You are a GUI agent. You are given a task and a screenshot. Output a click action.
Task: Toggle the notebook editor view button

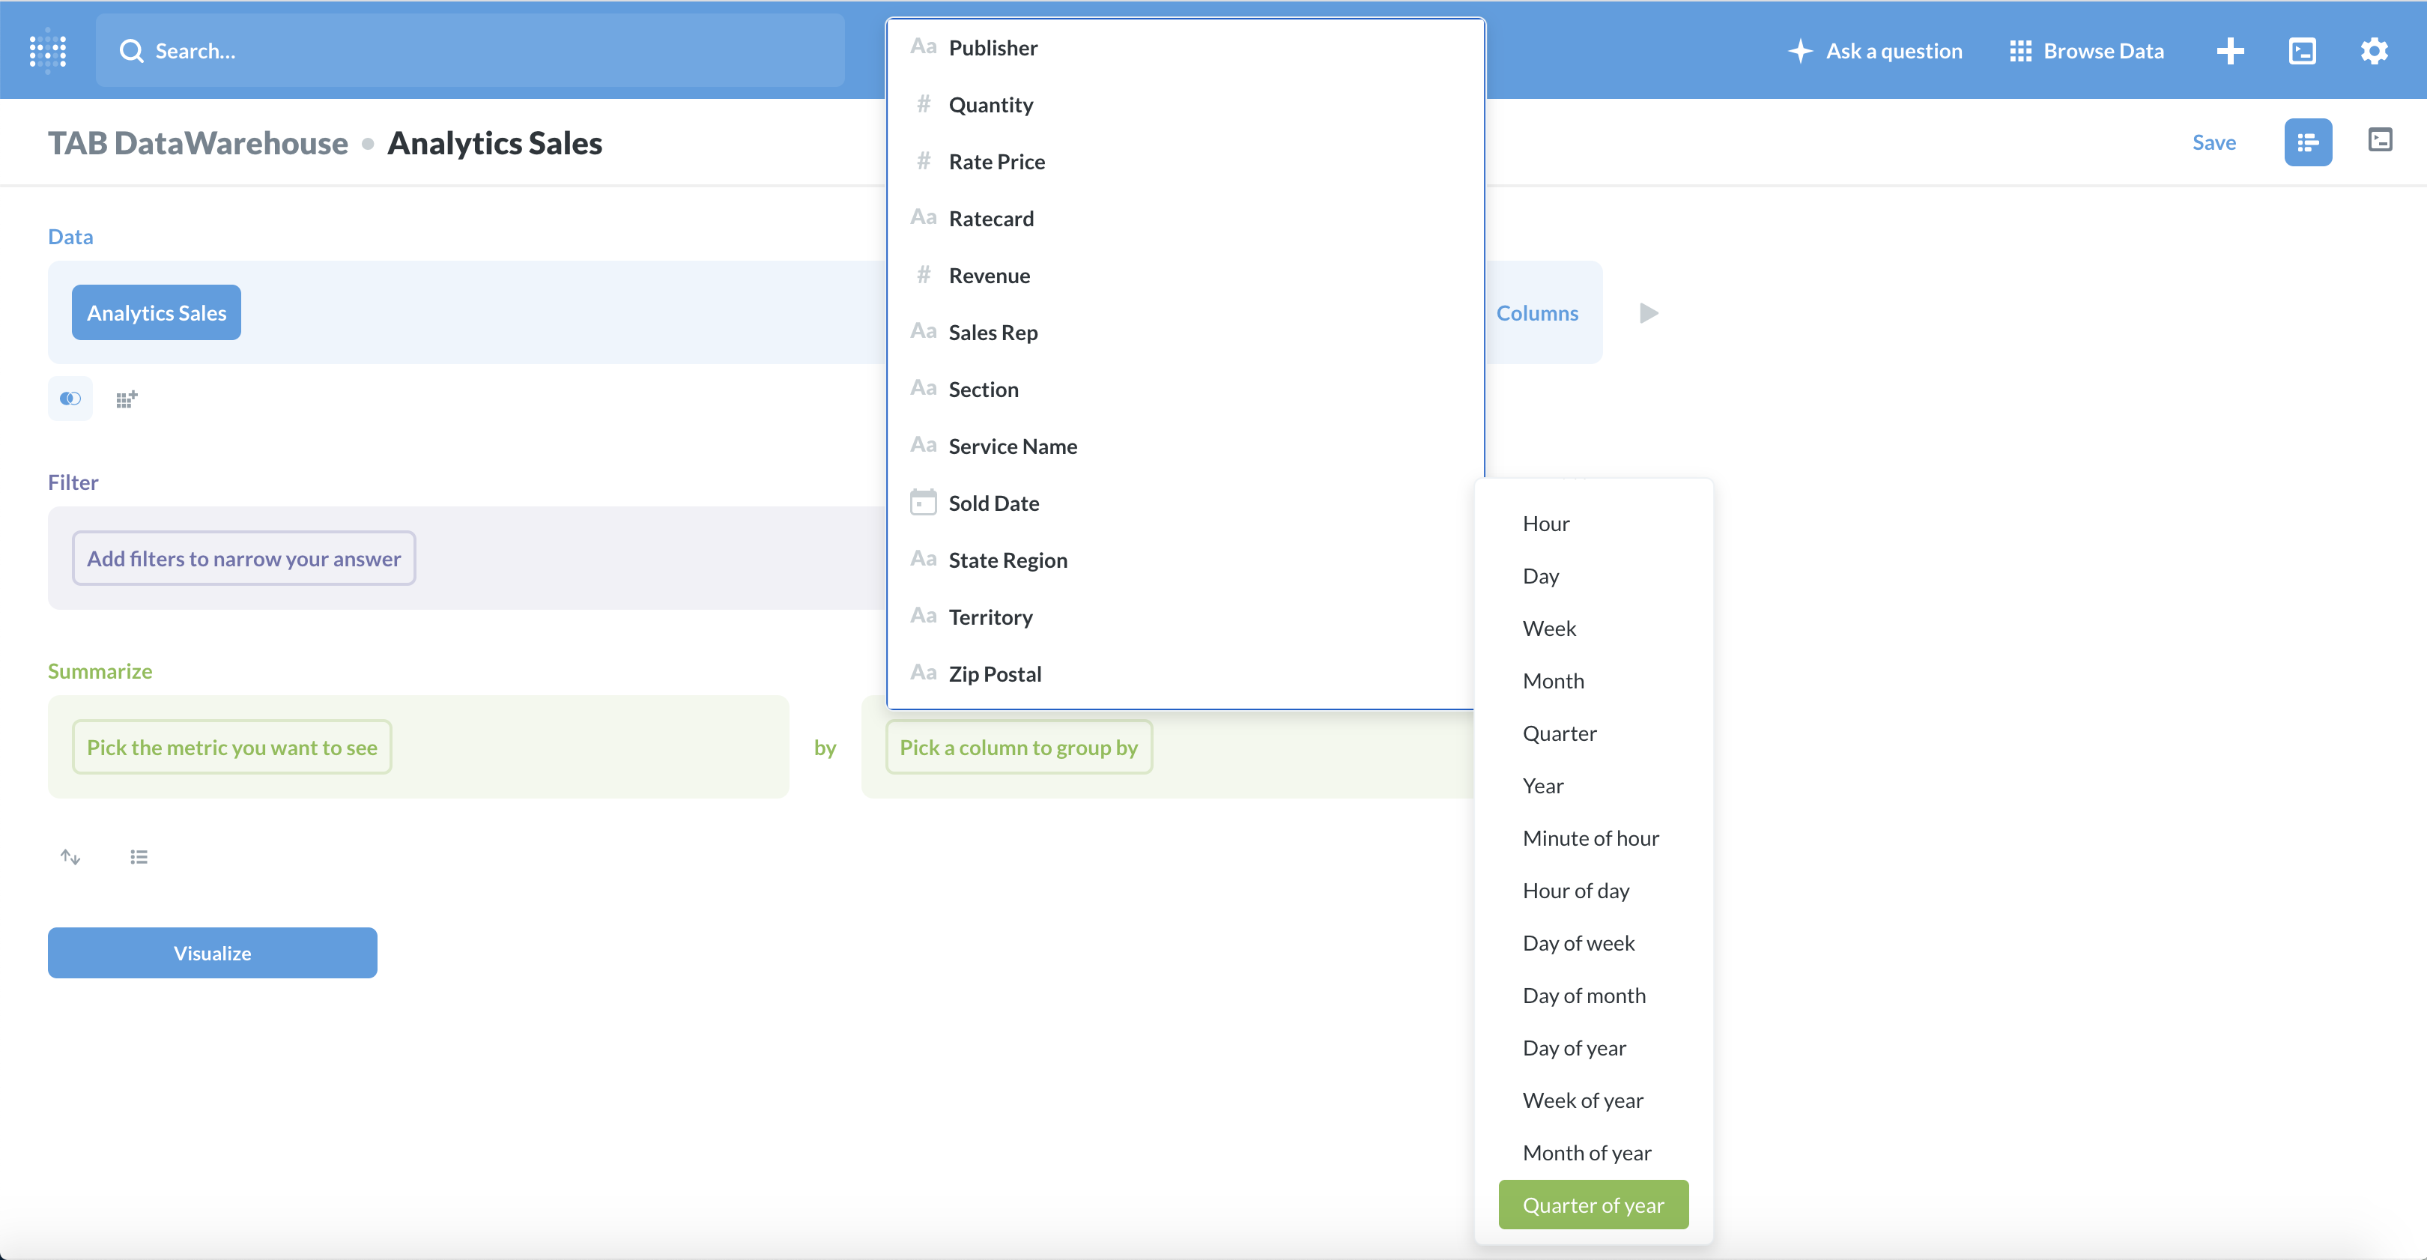(2307, 142)
